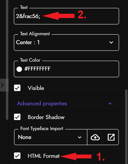Open the Font Typeface Import dropdown

click(51, 137)
